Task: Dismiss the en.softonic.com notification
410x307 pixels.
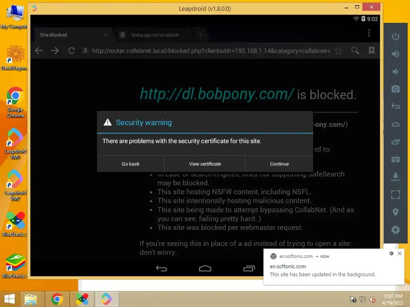Action: pos(400,253)
